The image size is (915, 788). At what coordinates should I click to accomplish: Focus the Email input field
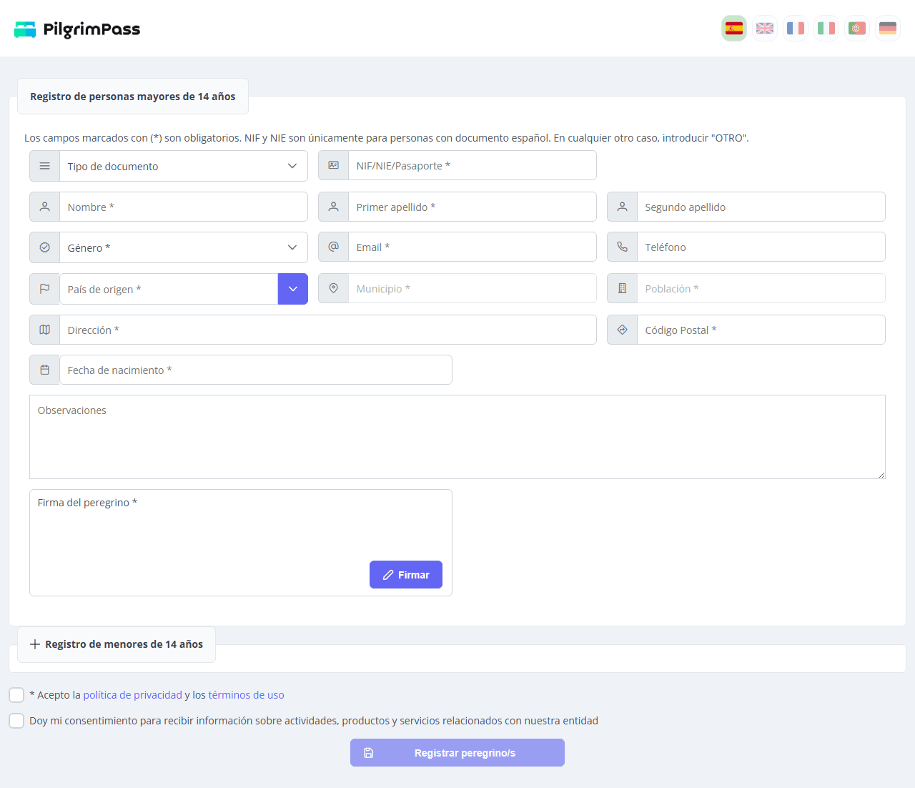(x=473, y=247)
